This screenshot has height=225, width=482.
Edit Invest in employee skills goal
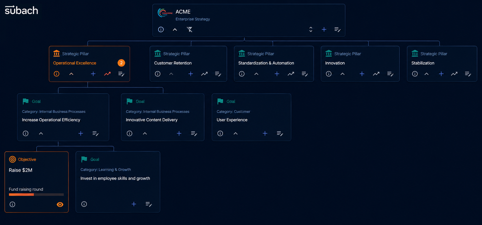click(149, 204)
